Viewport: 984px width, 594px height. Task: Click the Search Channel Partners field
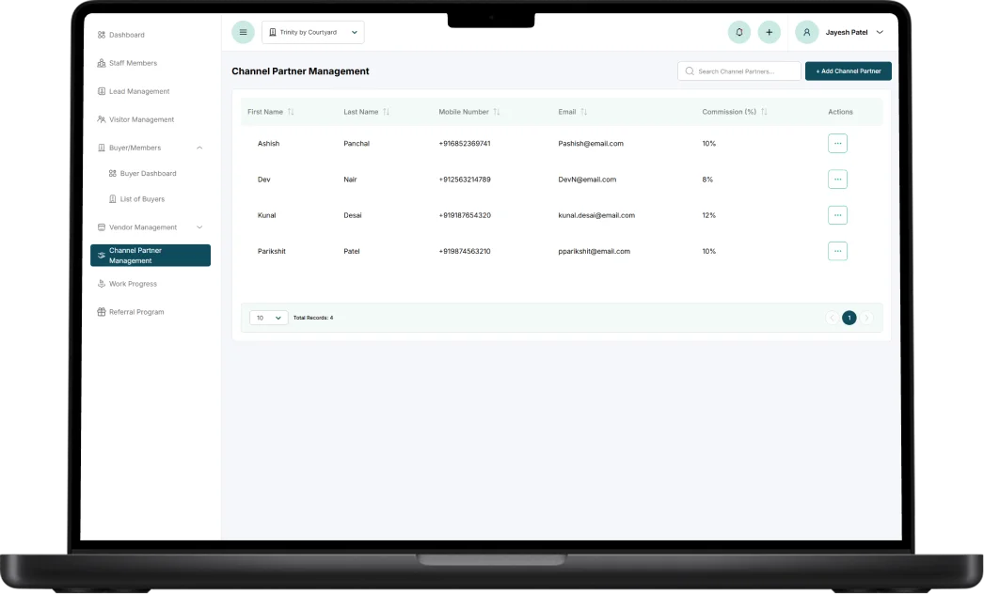(x=739, y=70)
